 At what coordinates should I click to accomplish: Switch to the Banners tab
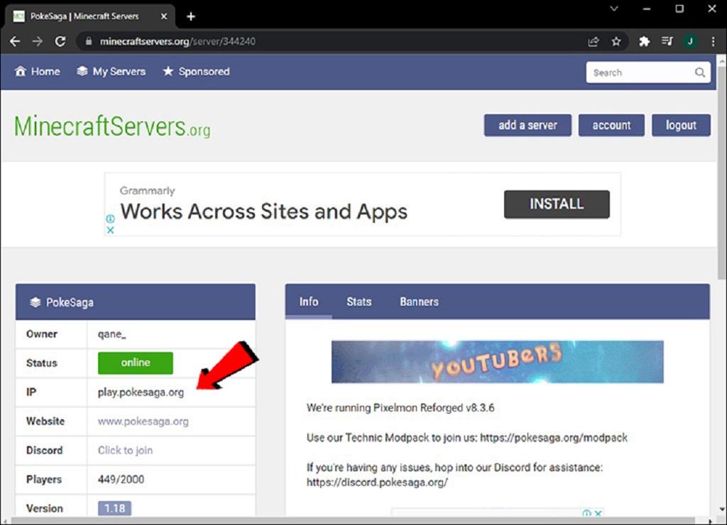point(419,302)
